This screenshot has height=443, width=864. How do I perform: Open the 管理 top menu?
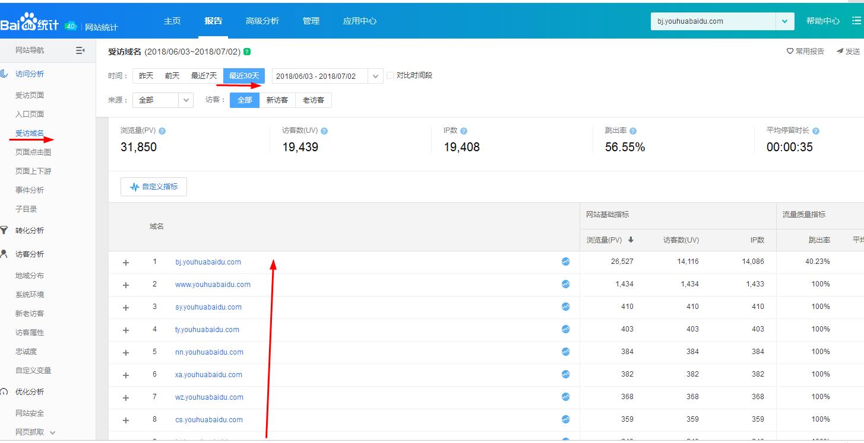pos(311,21)
